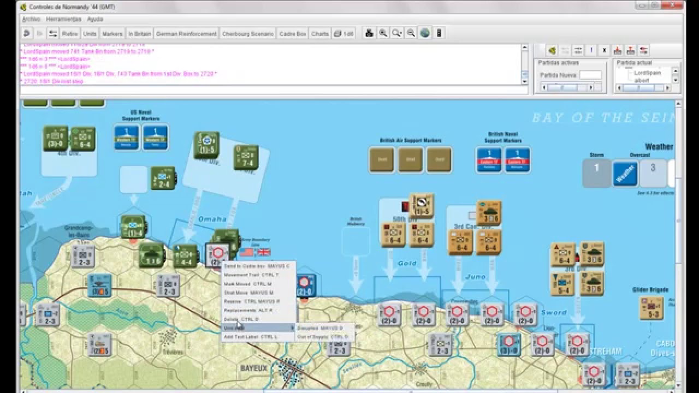Viewport: 699px width, 393px height.
Task: Click the Units toolbar button
Action: coord(90,33)
